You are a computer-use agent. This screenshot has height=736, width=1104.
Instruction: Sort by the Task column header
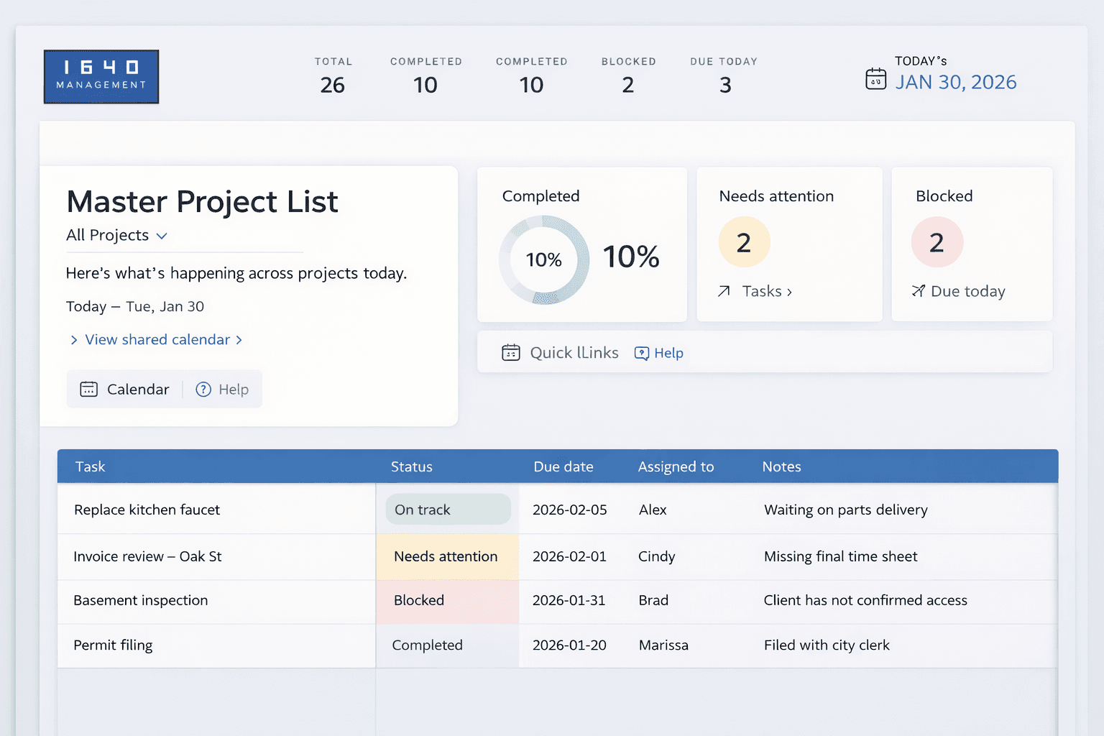(90, 466)
